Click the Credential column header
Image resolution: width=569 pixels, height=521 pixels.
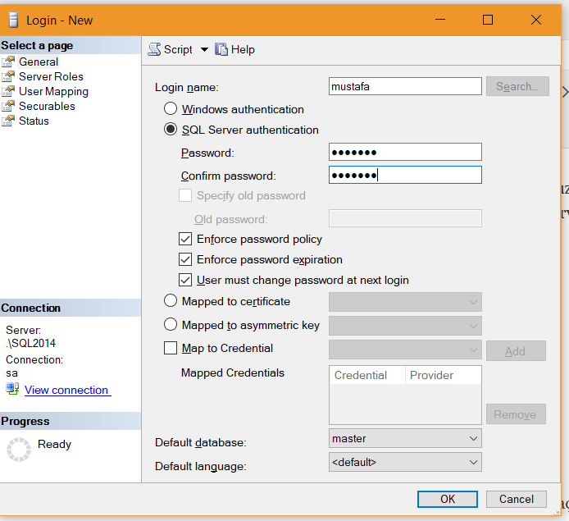point(367,375)
